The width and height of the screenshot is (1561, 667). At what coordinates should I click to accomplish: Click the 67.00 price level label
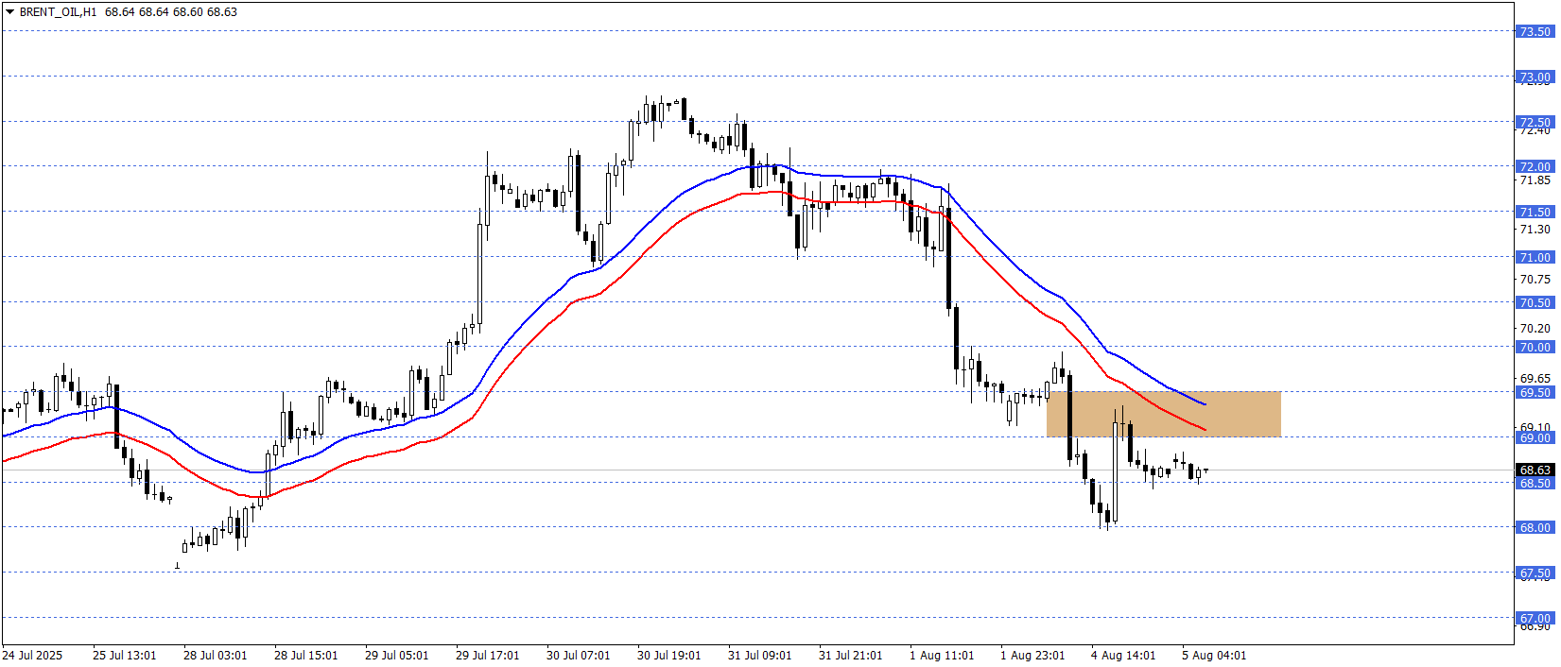tap(1535, 618)
